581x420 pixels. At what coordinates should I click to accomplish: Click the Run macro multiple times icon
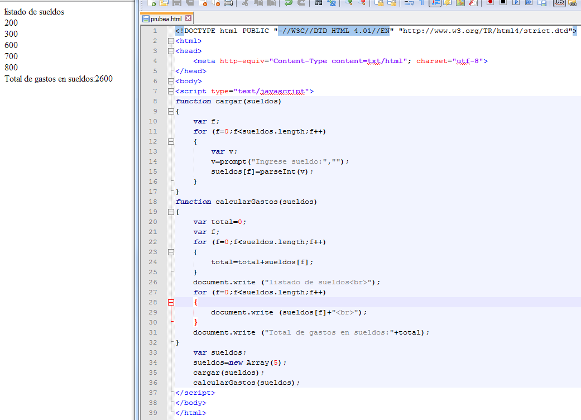[529, 2]
